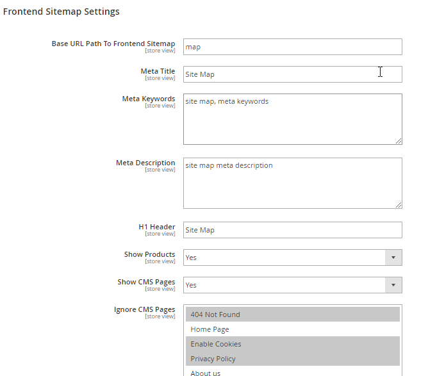Open the Show CMS Pages dropdown
The height and width of the screenshot is (376, 428).
coord(292,285)
